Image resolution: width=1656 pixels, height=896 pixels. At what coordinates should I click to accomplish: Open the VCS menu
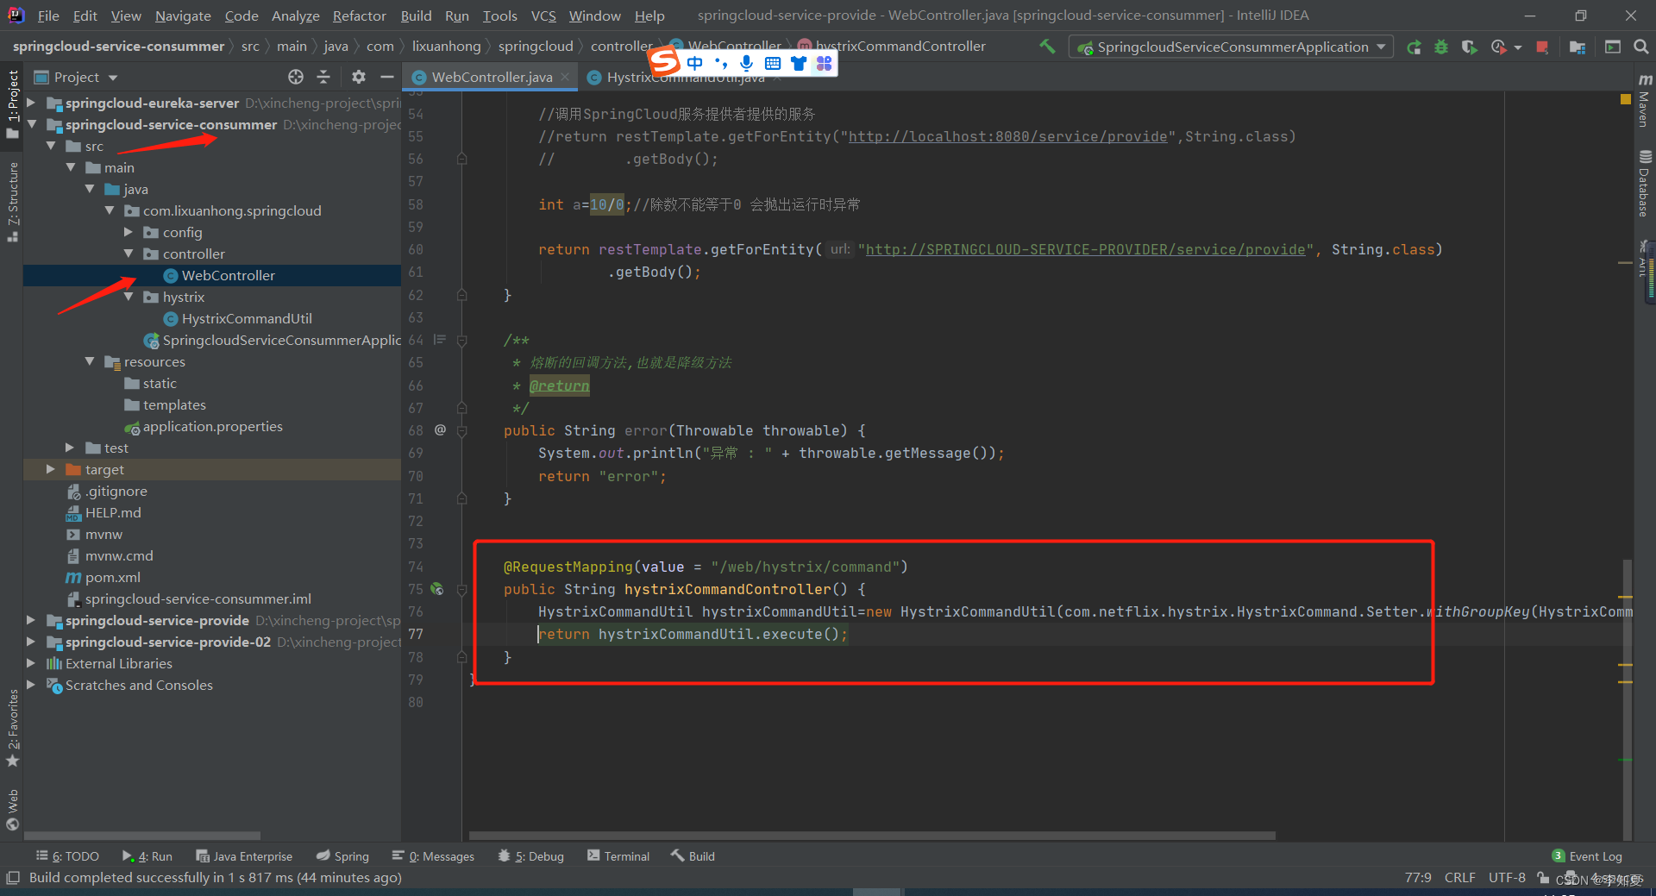[543, 16]
